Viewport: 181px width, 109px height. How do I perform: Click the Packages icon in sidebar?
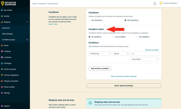pyautogui.click(x=2, y=63)
